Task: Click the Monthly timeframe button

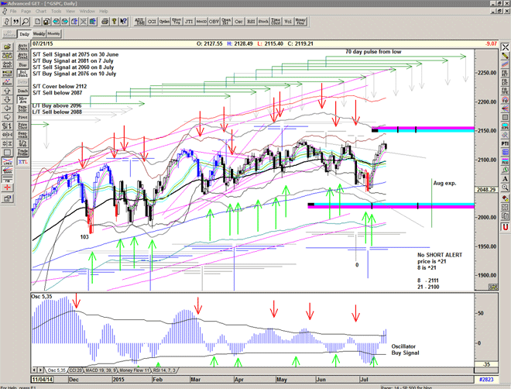Action: pos(54,34)
